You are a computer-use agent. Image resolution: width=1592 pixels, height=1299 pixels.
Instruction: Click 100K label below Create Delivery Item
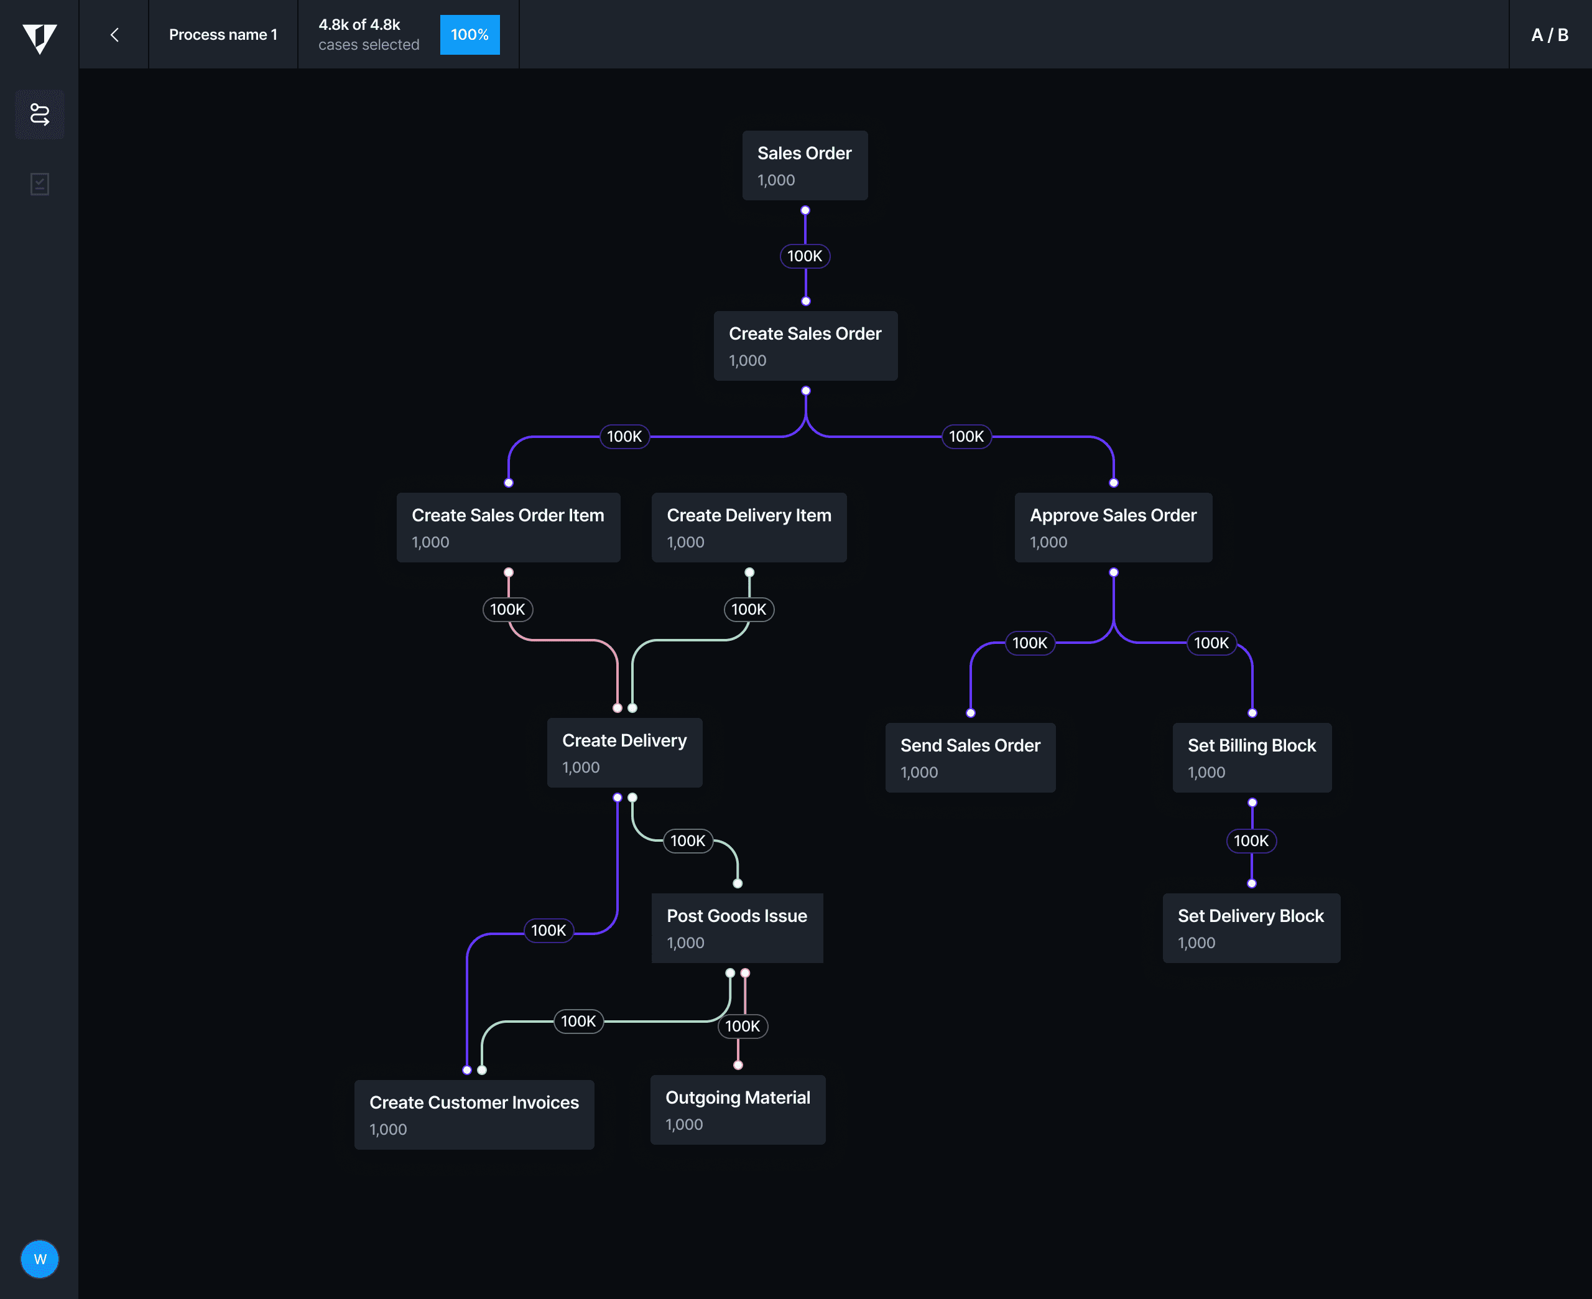(749, 609)
